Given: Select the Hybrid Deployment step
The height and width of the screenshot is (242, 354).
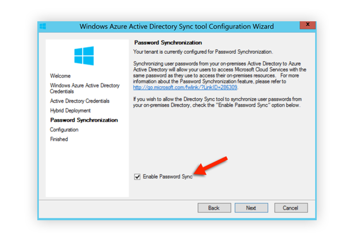Looking at the screenshot, I should point(70,111).
